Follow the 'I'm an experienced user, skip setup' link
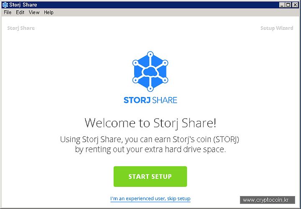The height and width of the screenshot is (209, 301). point(150,199)
